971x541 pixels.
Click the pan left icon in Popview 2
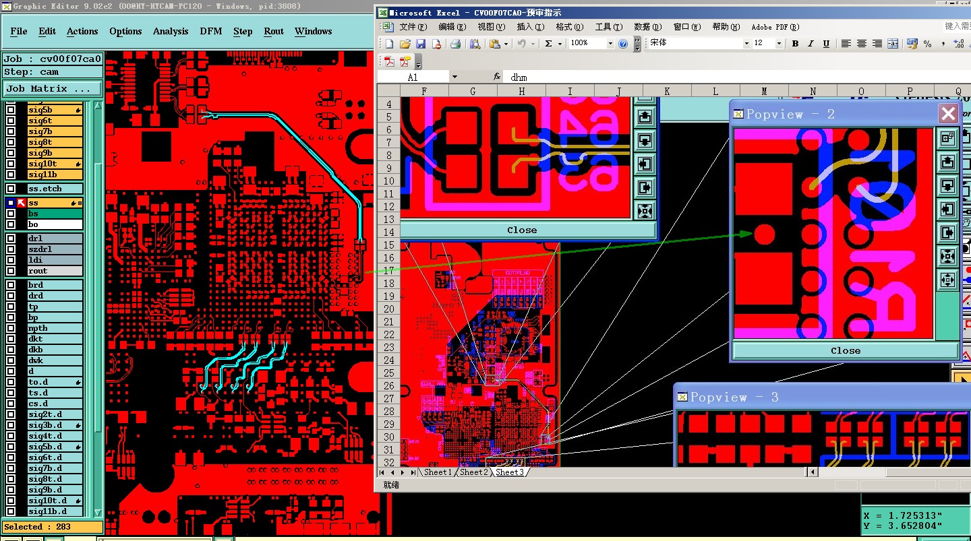point(947,209)
